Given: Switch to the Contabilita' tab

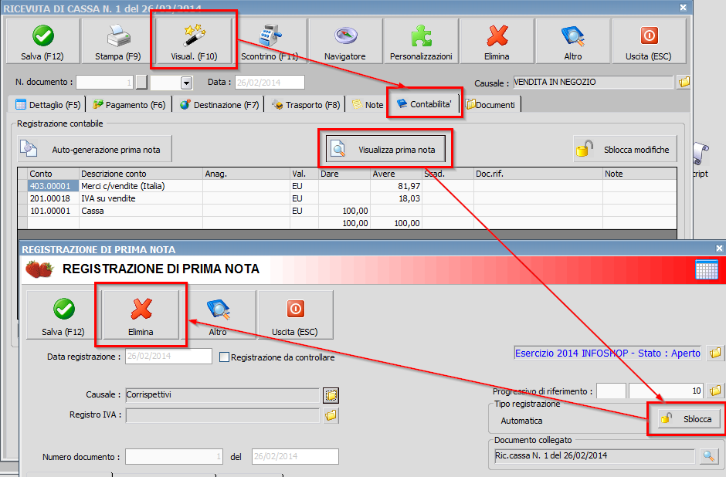Looking at the screenshot, I should 425,104.
